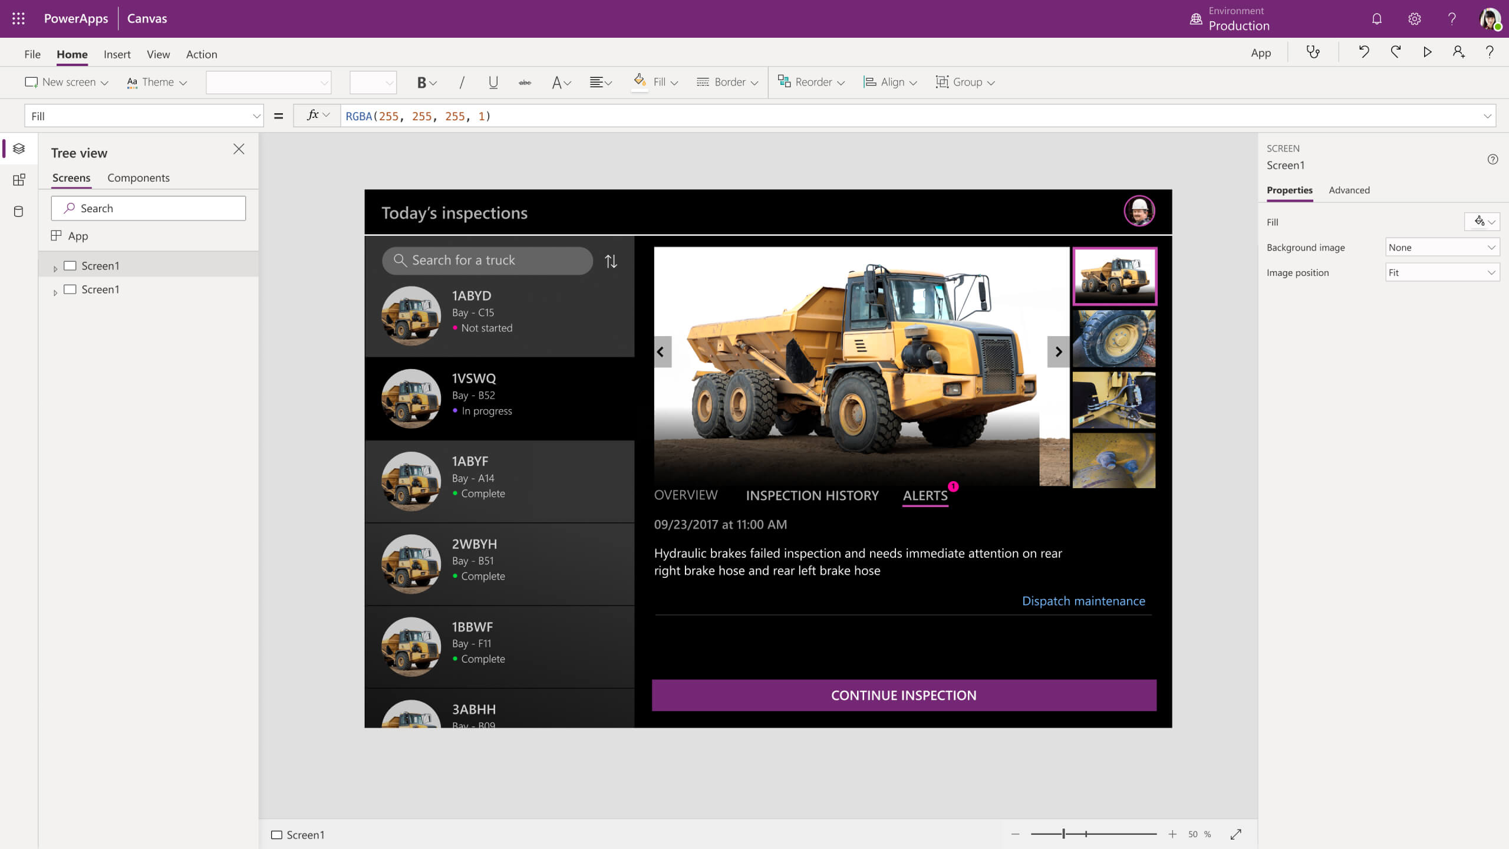1509x849 pixels.
Task: Click the Reorder layers icon
Action: click(x=785, y=82)
